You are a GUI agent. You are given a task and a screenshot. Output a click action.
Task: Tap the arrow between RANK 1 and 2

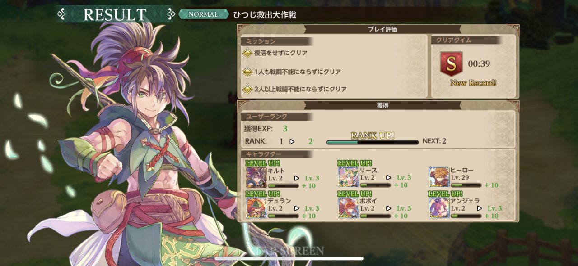pos(292,141)
